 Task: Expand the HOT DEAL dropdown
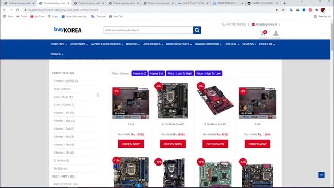click(x=232, y=44)
